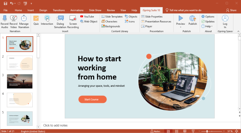
Task: Switch to the Transitions tab
Action: (x=59, y=10)
